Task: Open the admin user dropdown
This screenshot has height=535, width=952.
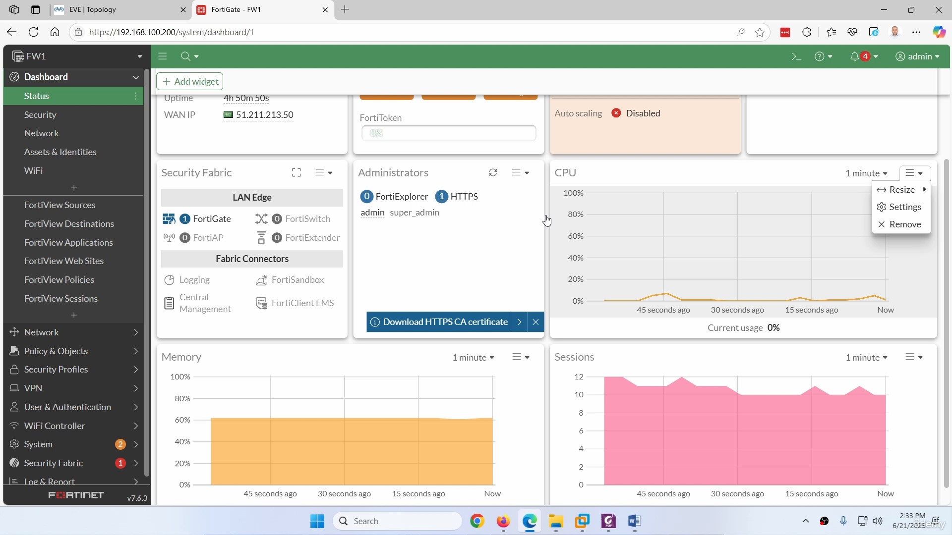Action: click(917, 56)
